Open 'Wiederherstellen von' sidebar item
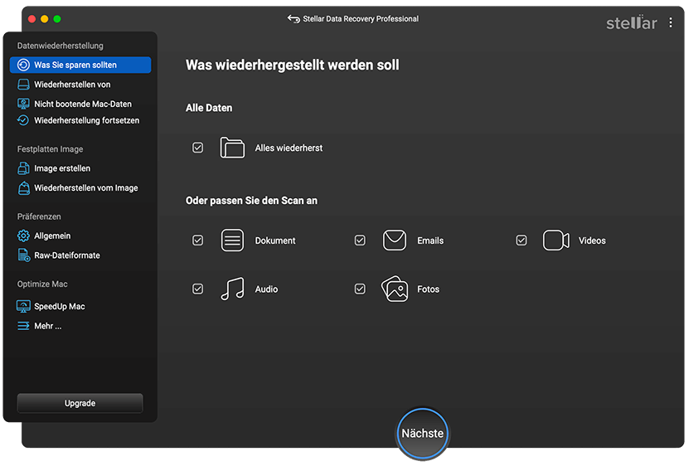The height and width of the screenshot is (471, 689). click(x=80, y=85)
